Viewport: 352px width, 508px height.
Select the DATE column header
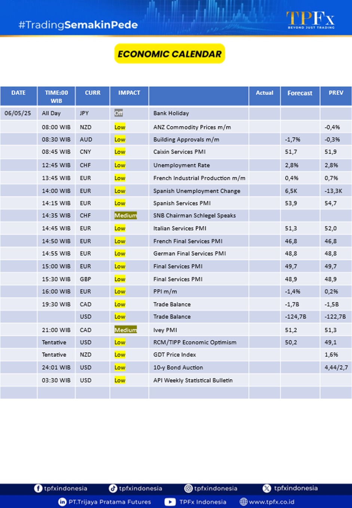18,96
